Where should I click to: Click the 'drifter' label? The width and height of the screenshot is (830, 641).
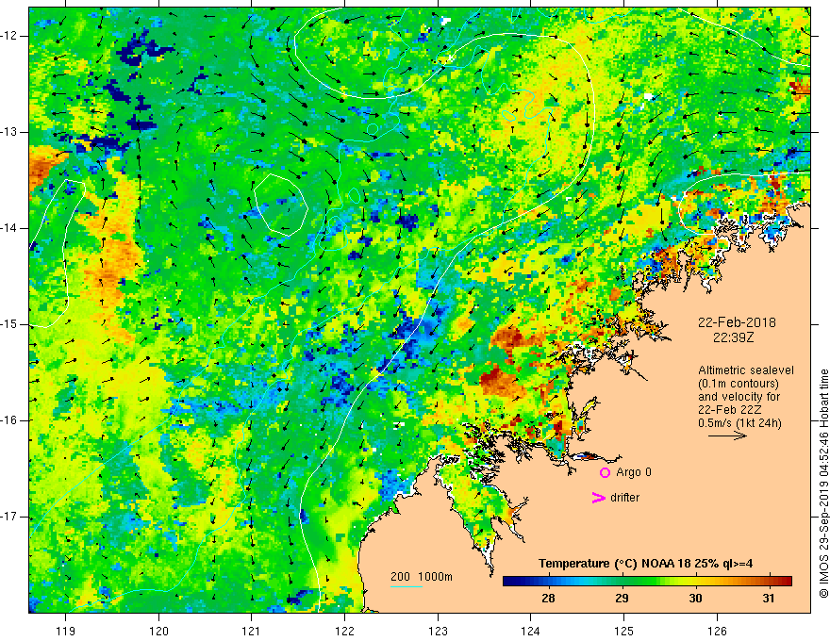click(624, 498)
